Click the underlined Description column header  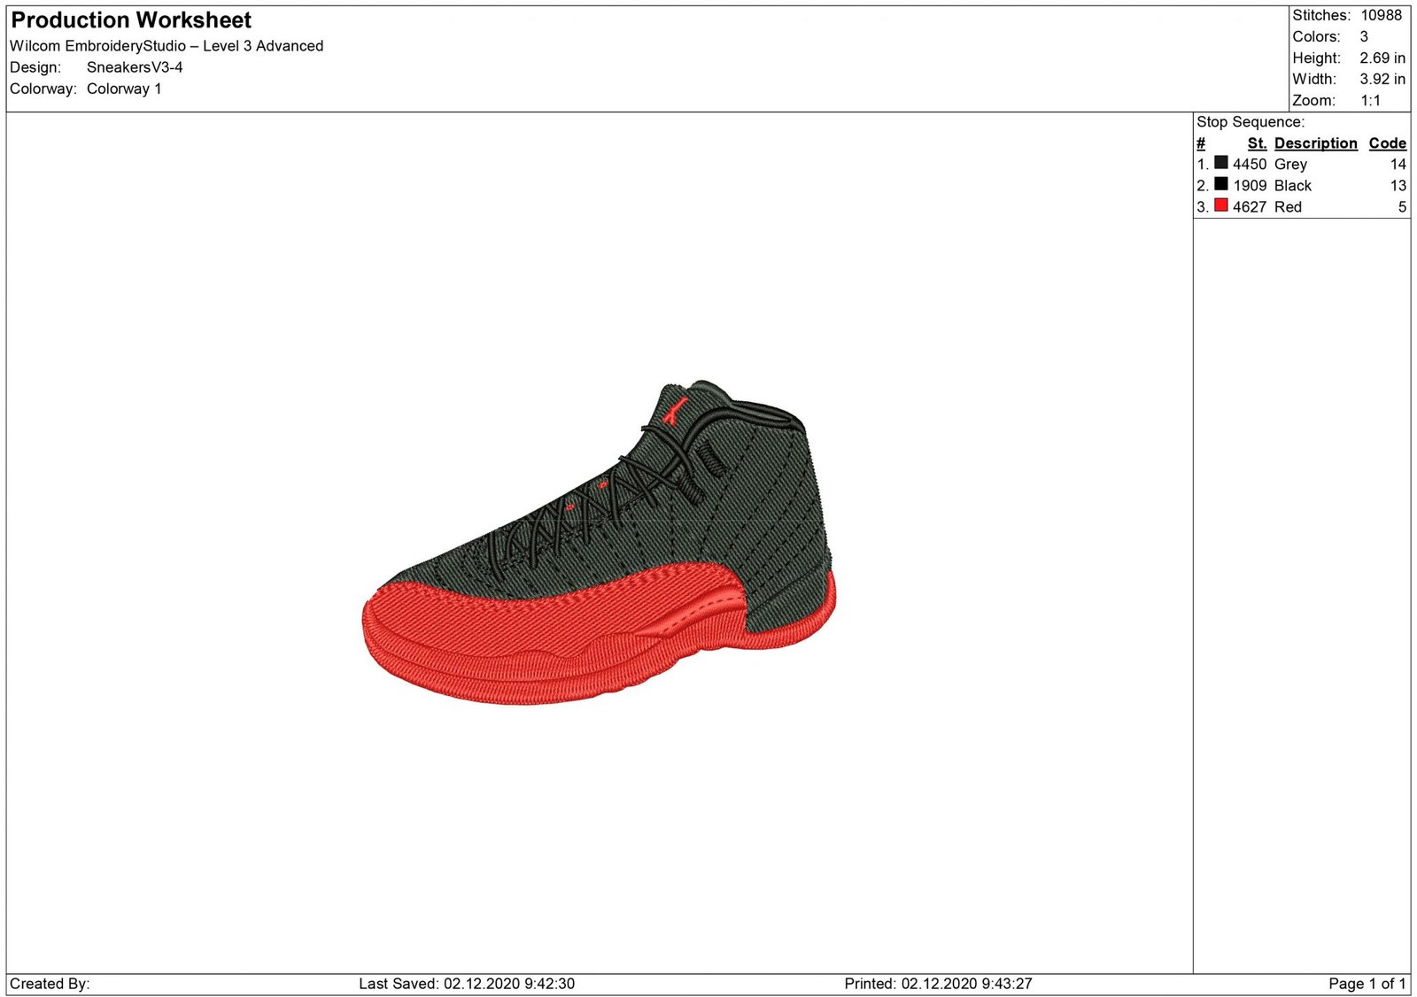[1315, 143]
